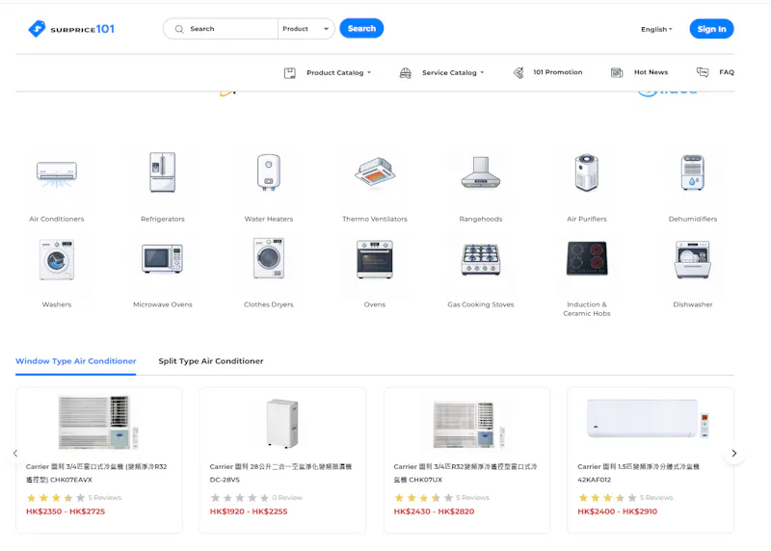Click the star rating on 42KAF012 card

pyautogui.click(x=607, y=498)
